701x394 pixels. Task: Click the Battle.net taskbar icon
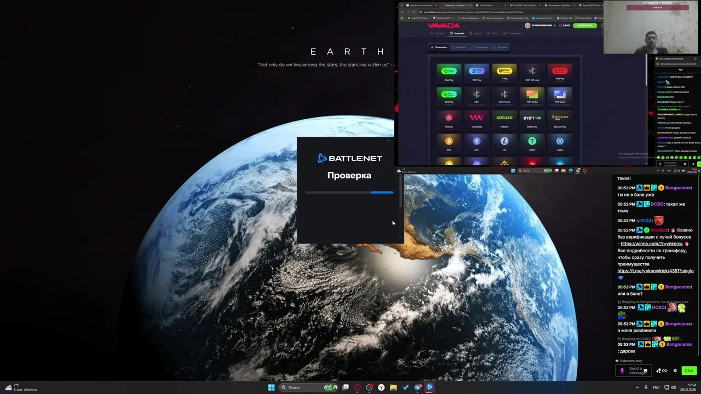coord(429,387)
